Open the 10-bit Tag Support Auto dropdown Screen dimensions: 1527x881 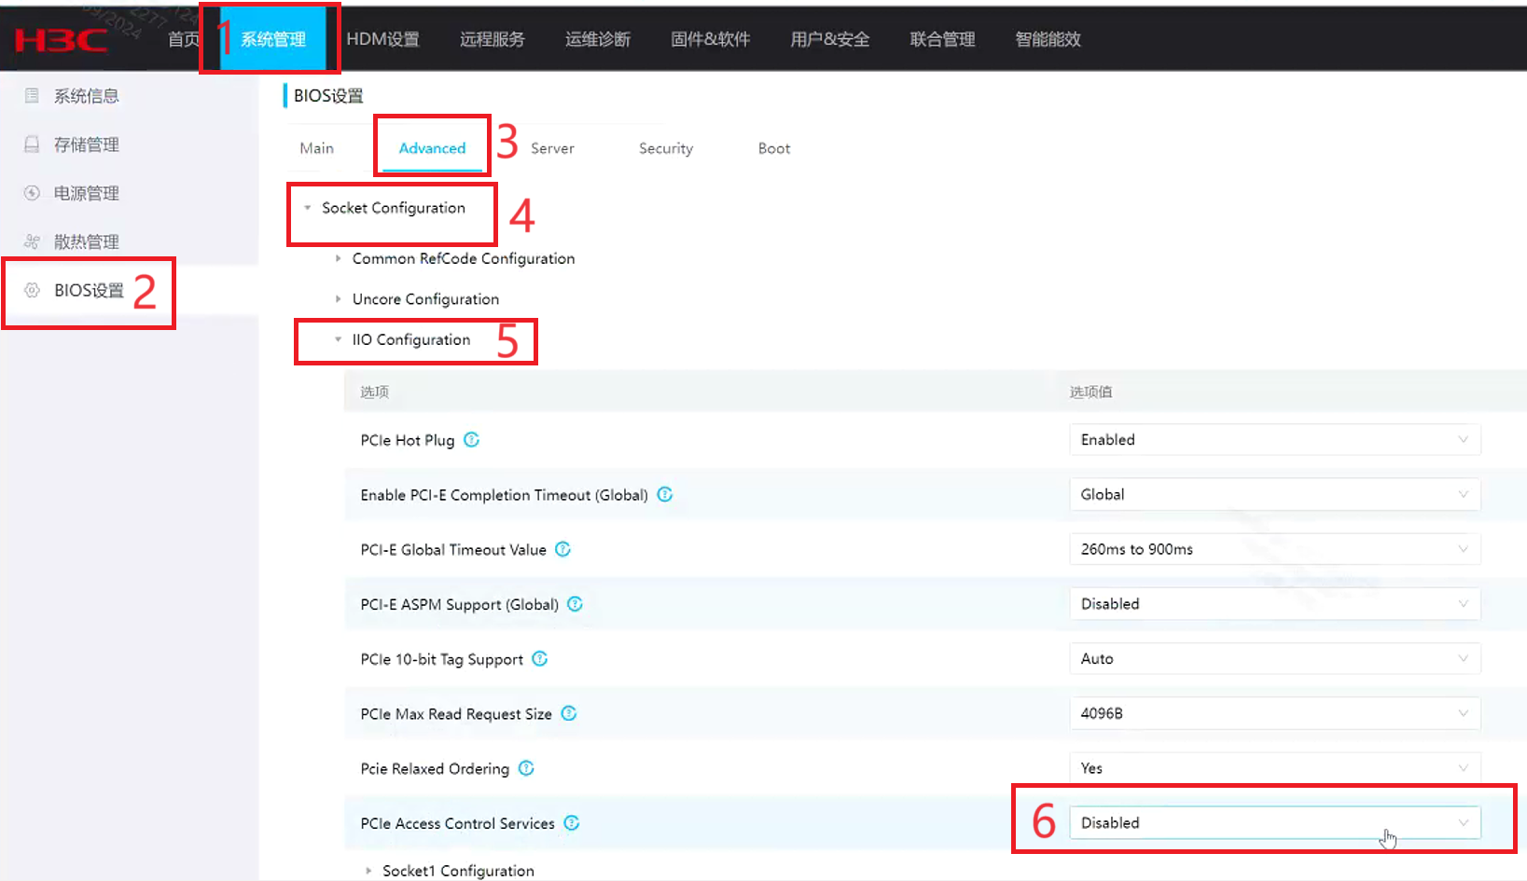[x=1274, y=658]
